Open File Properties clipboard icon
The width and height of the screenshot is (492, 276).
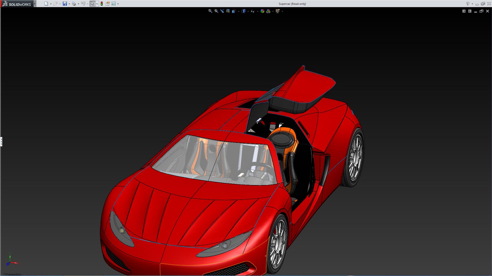click(x=108, y=4)
